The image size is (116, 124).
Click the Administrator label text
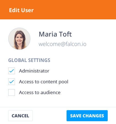[x=34, y=71]
